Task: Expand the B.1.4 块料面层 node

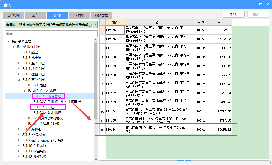Action: (19, 69)
